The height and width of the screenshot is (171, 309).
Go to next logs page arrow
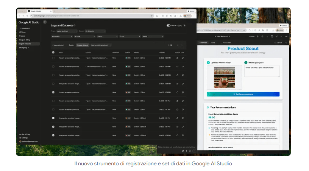tap(182, 45)
